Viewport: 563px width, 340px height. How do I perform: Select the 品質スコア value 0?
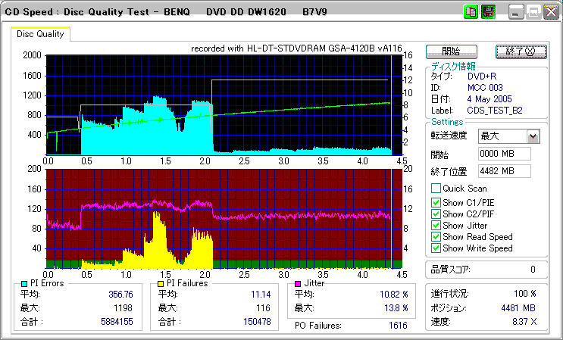coord(533,270)
